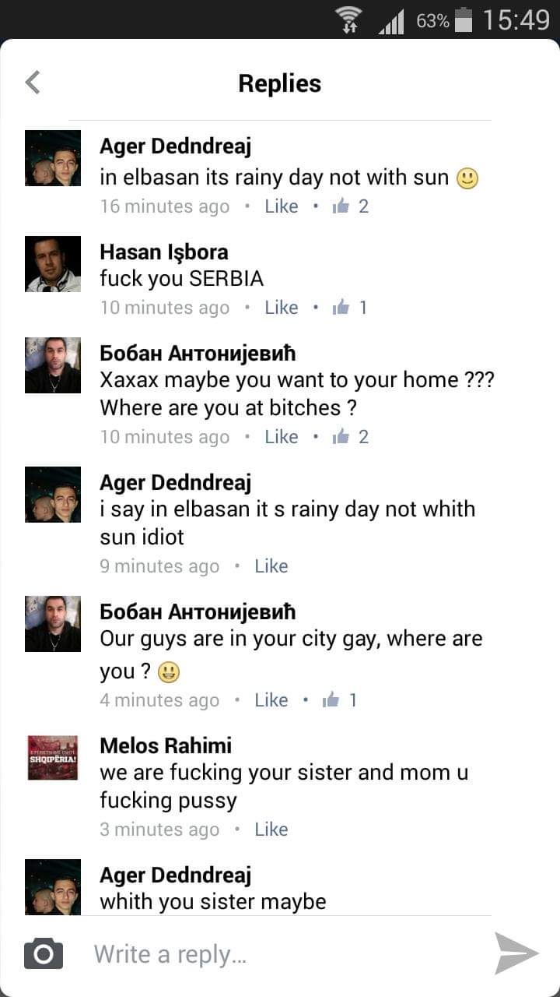Tap the battery indicator showing 63%
This screenshot has width=560, height=997.
pyautogui.click(x=454, y=20)
